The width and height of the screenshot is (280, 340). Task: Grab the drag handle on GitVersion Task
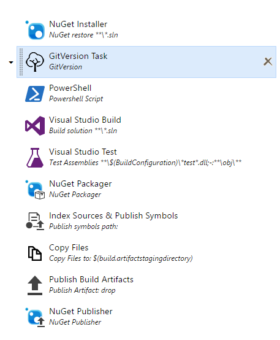(21, 62)
